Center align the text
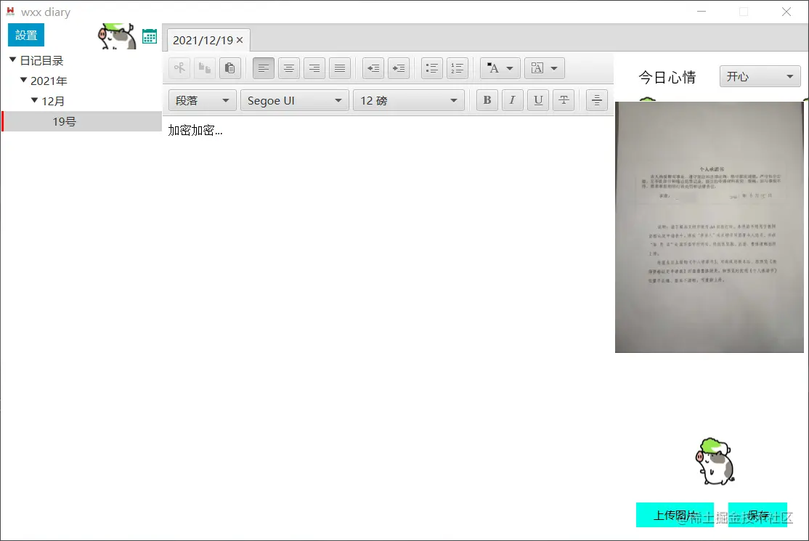Image resolution: width=809 pixels, height=541 pixels. point(289,68)
